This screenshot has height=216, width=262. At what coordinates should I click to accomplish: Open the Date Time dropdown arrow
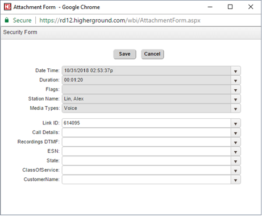tap(236, 71)
